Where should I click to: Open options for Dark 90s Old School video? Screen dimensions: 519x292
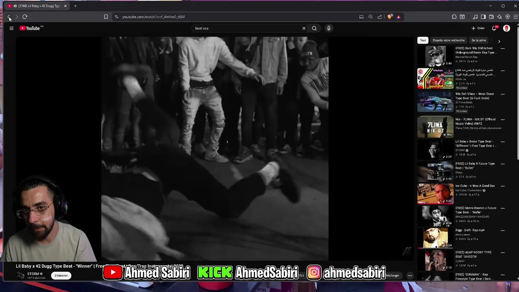502,49
